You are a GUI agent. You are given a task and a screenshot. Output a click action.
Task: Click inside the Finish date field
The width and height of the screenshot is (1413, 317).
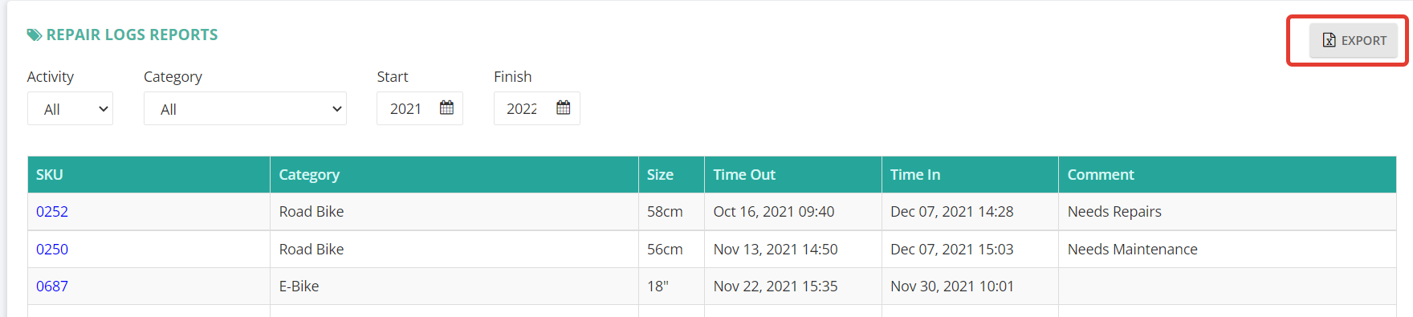(537, 108)
